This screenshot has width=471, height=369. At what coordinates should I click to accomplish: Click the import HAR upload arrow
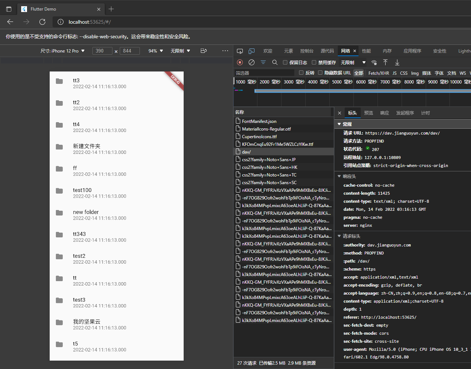pos(385,62)
